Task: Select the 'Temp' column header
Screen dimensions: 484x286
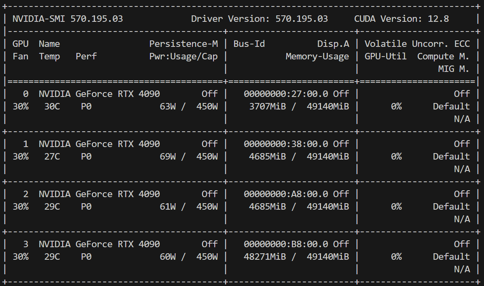Action: pyautogui.click(x=49, y=57)
